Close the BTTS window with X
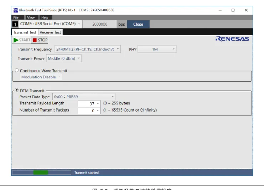264x190 pixels. coord(246,10)
